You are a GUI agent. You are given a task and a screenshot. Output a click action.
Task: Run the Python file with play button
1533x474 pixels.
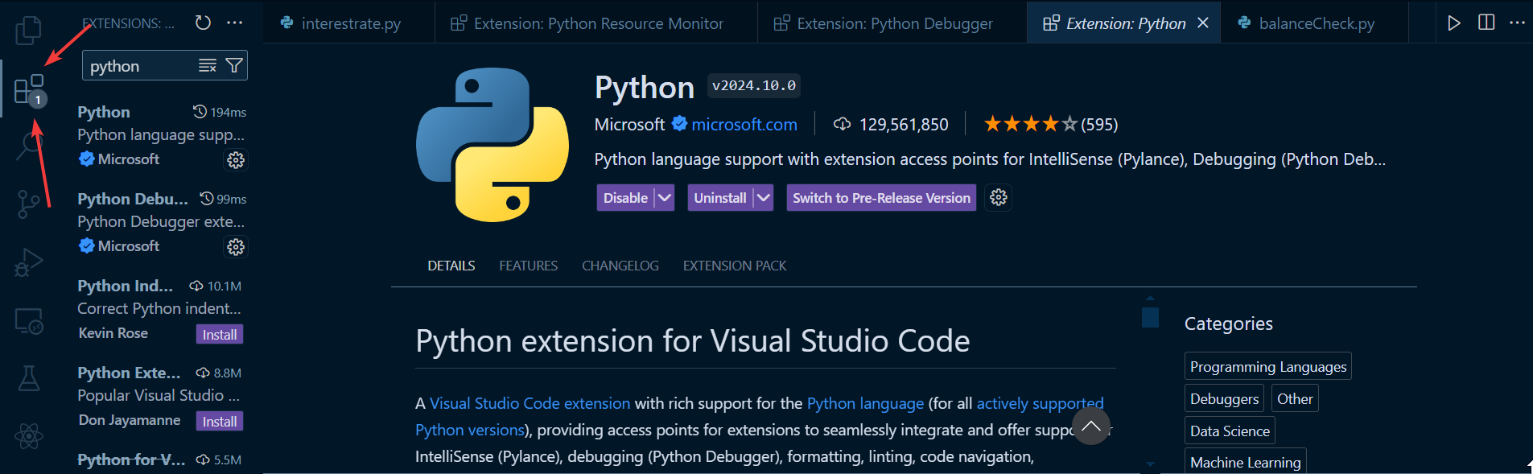tap(1454, 23)
